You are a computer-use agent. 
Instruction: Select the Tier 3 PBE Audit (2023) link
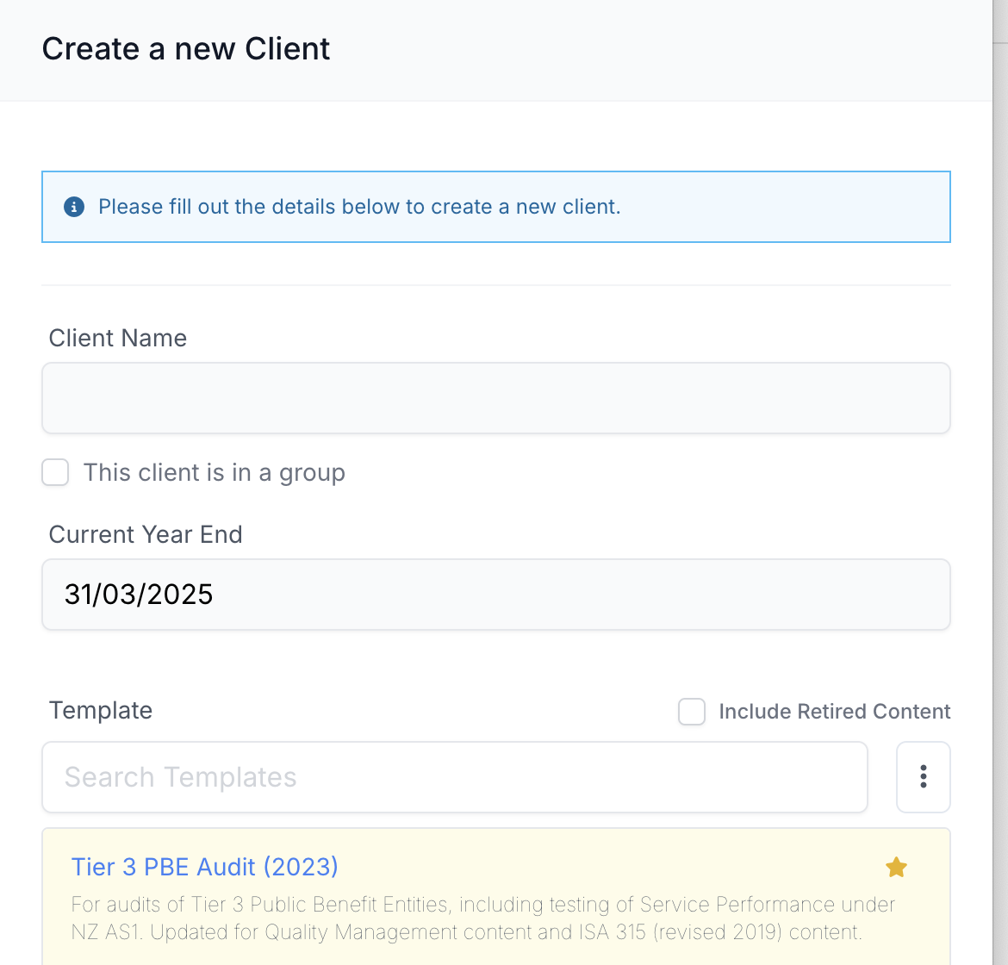coord(204,867)
